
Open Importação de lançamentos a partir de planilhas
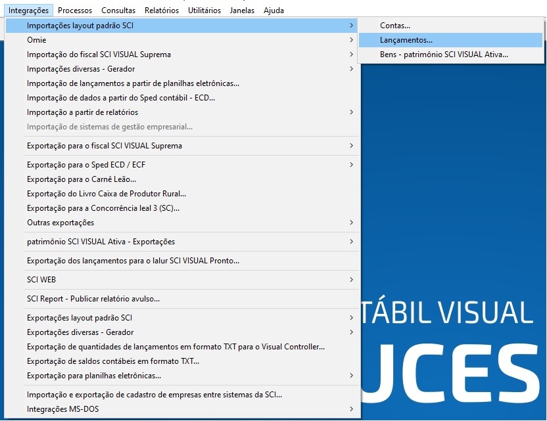click(x=133, y=83)
